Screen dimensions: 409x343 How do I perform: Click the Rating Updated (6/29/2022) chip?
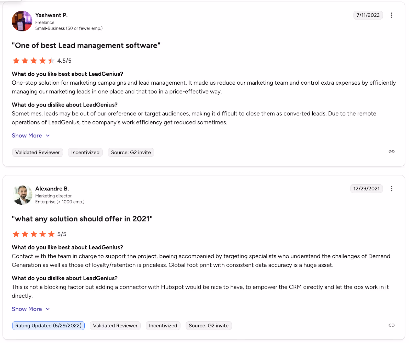[48, 325]
